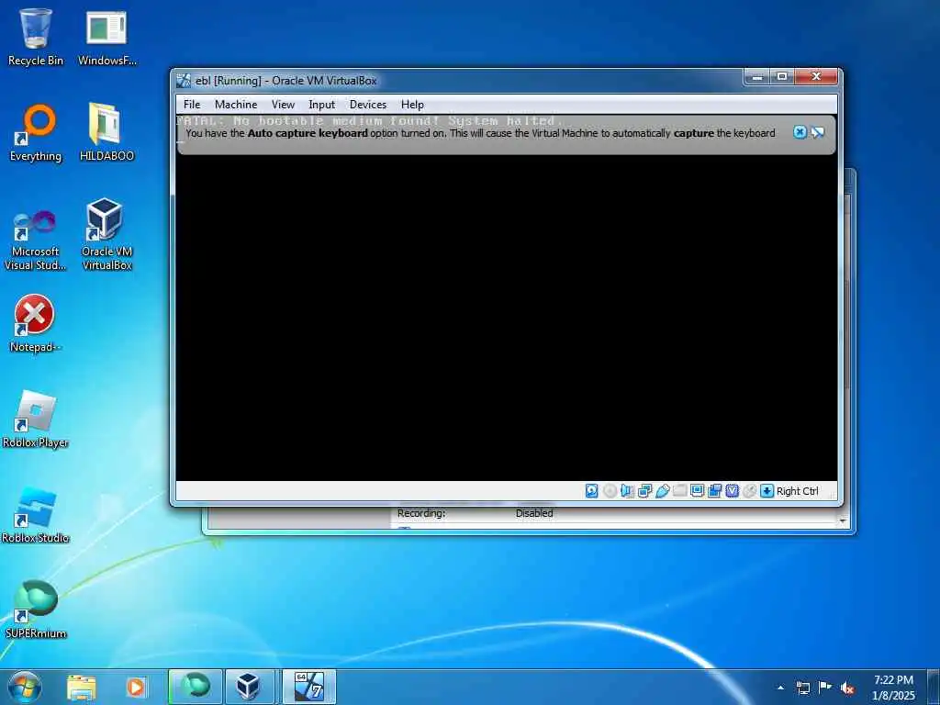Open the Action Center flag icon

pyautogui.click(x=825, y=688)
